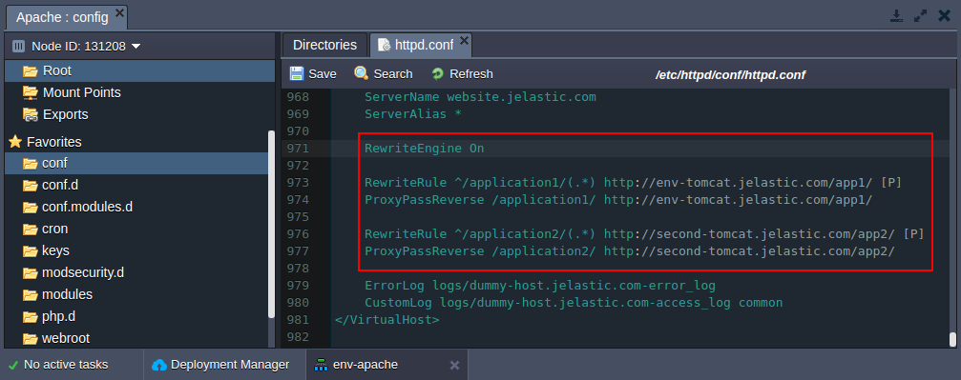This screenshot has height=380, width=961.
Task: Click the modules folder icon
Action: [30, 295]
